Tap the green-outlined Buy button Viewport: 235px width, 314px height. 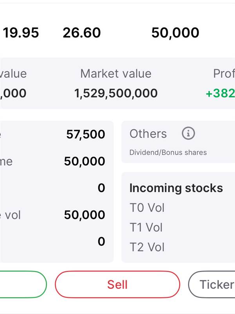(23, 284)
